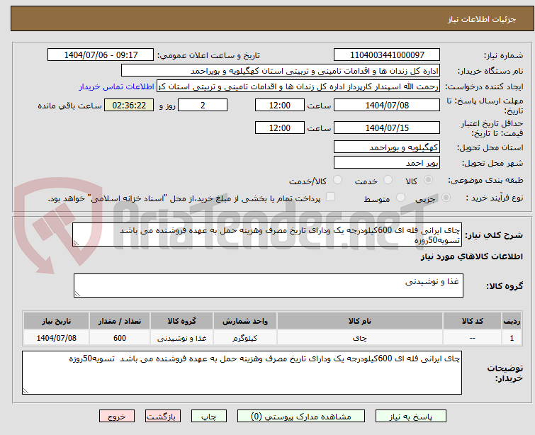Click the ایجاد کننده درخواست field
535x435 pixels.
(298, 86)
